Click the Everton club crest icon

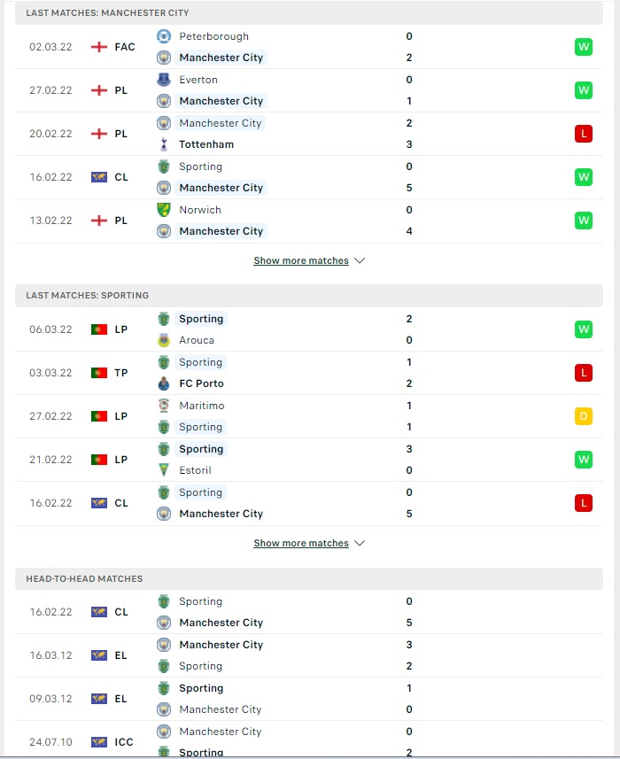(x=164, y=80)
